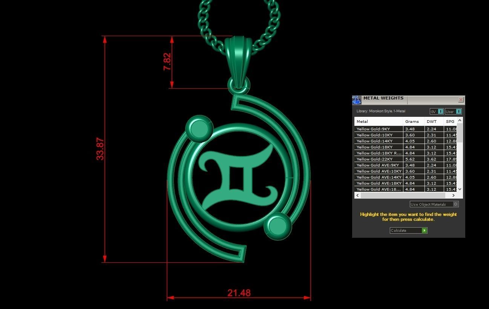Click the 3.62 DWT value for Yellow Gold:22KY
Screen dimensions: 489x309
pyautogui.click(x=431, y=159)
